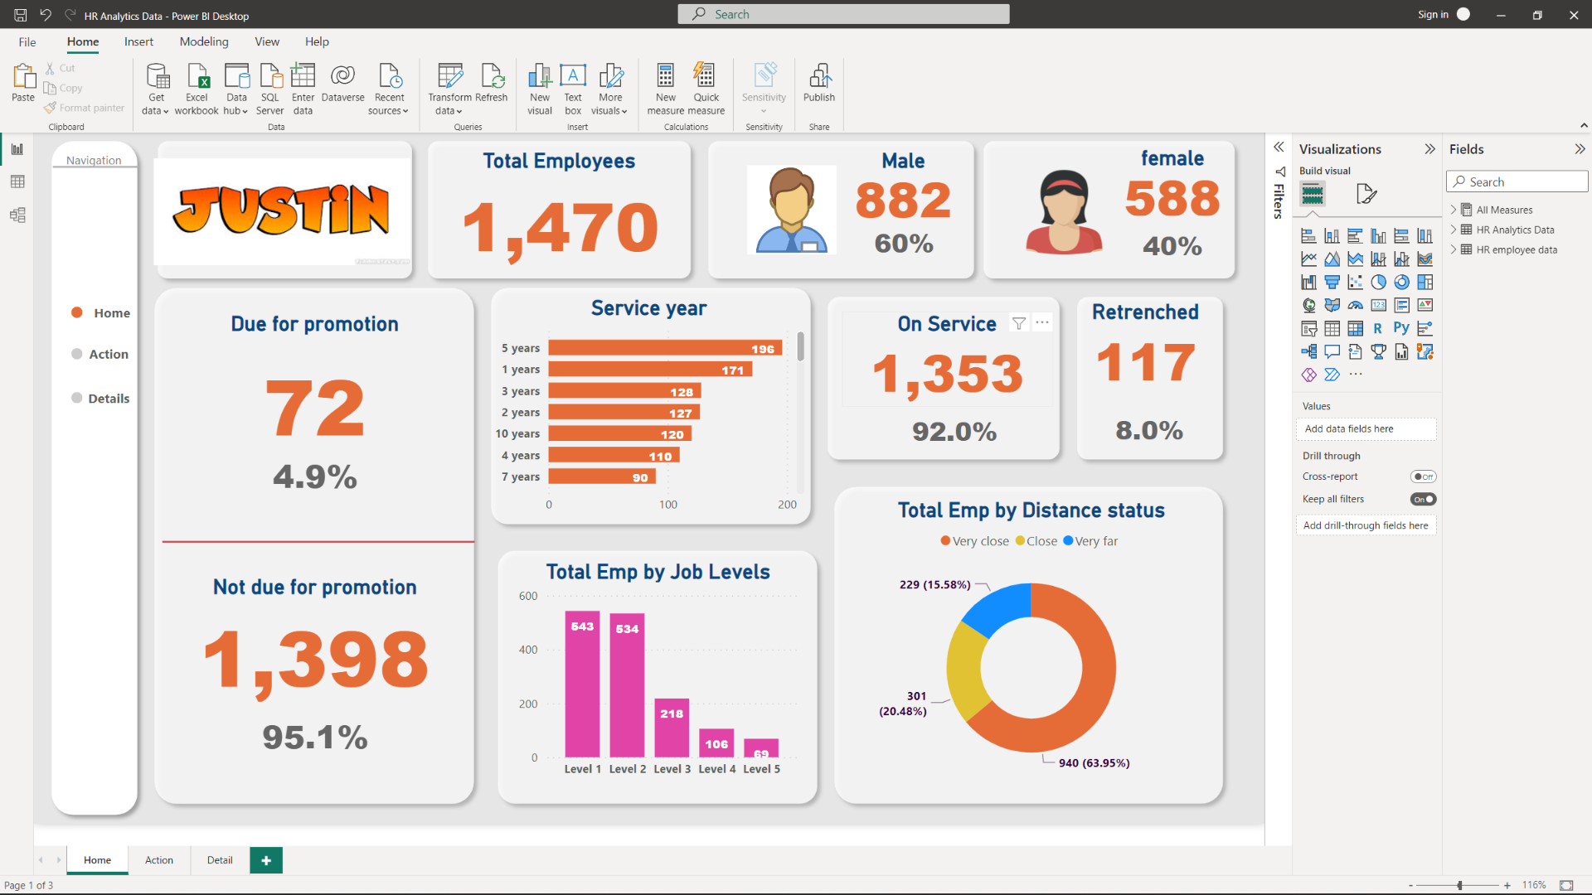Select the slicer visual icon
Viewport: 1592px width, 895px height.
1309,328
